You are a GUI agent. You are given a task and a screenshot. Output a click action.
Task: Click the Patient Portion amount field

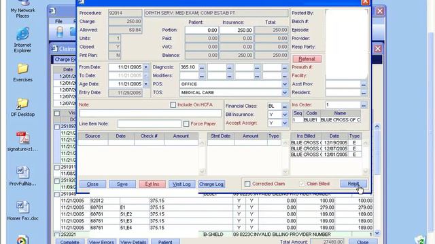click(202, 30)
